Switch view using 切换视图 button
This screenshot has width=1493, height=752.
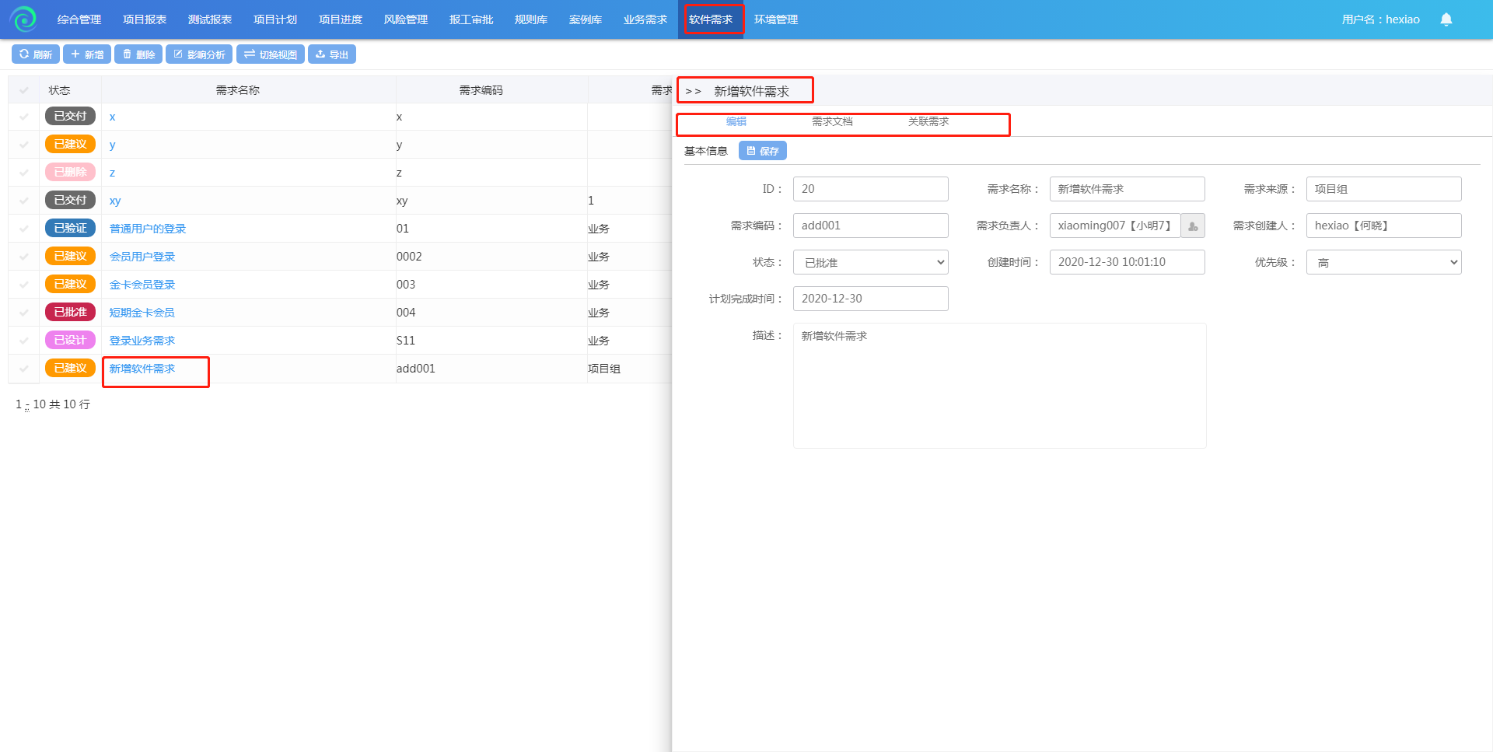click(271, 54)
